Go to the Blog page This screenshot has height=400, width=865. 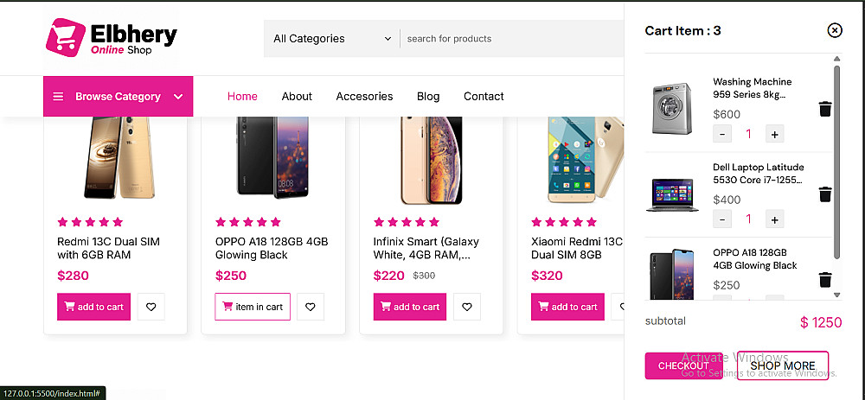pyautogui.click(x=428, y=97)
